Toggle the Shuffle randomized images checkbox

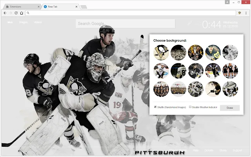click(x=155, y=107)
